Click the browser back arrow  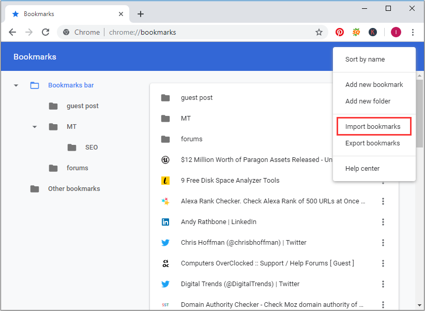click(x=12, y=32)
